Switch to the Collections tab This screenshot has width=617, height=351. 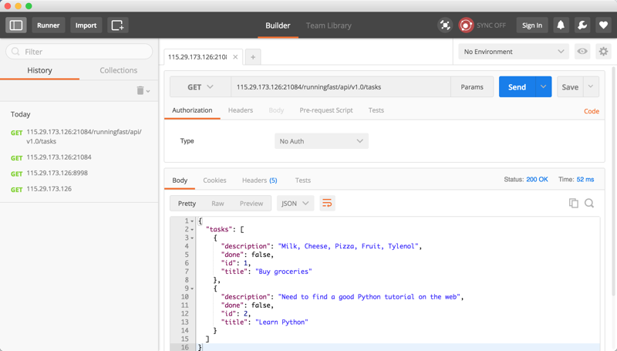118,70
